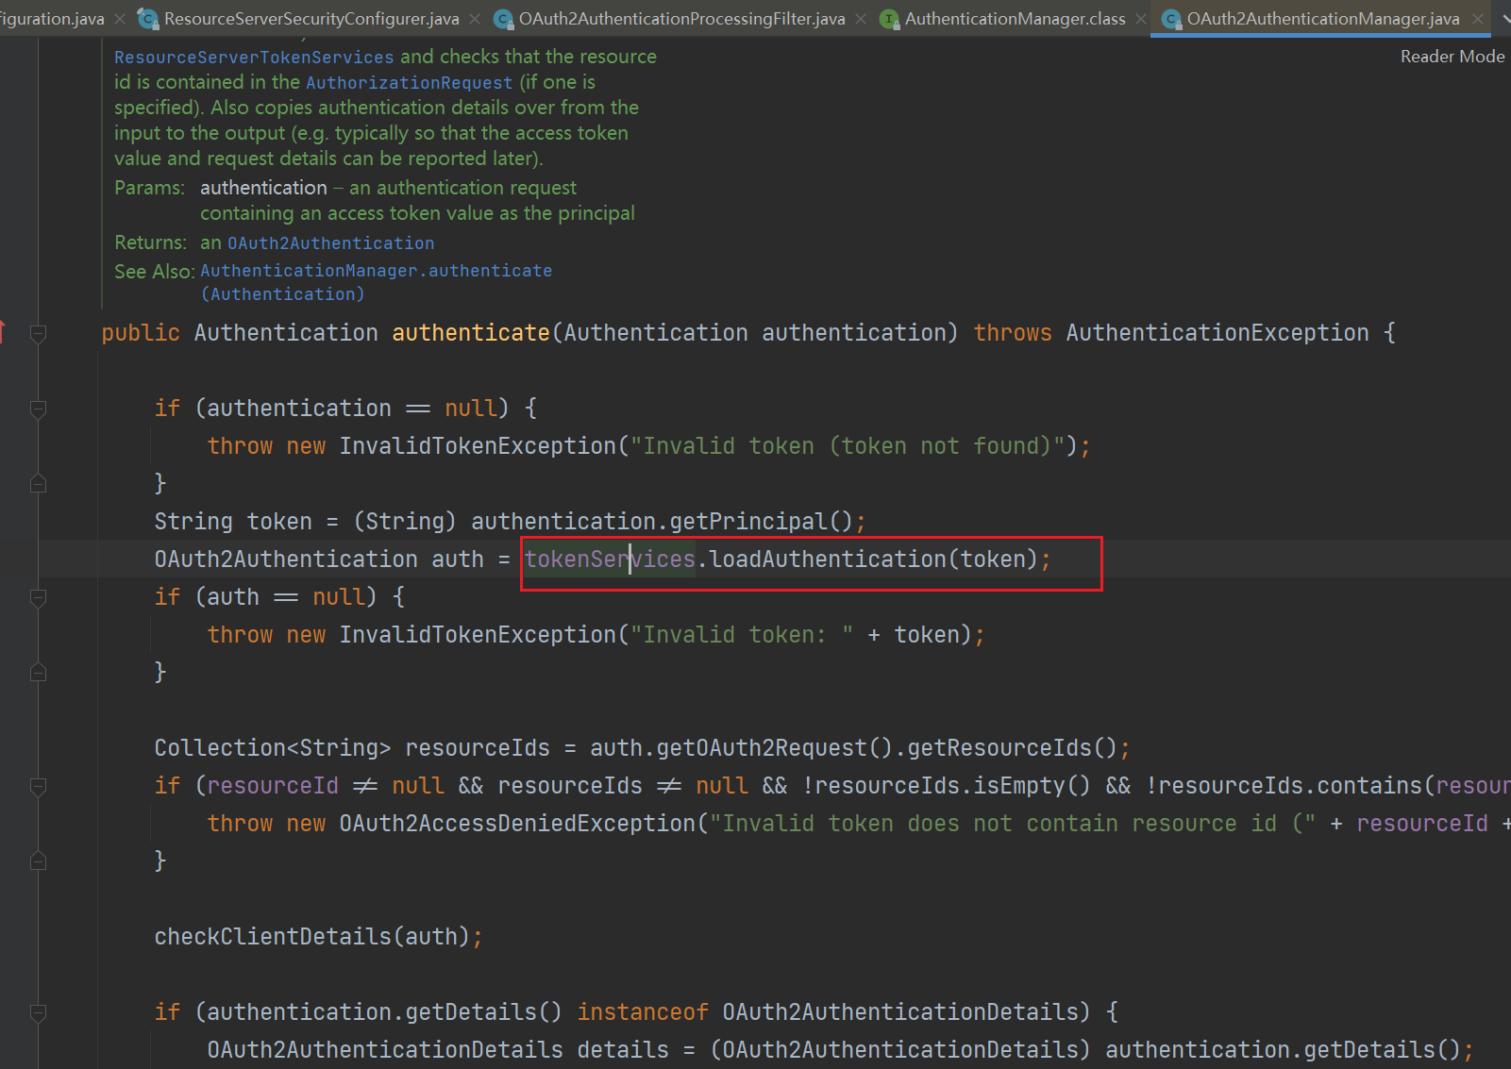Viewport: 1511px width, 1069px height.
Task: Click the OAuth2AuthenticationProcessingFilter.java tab file icon
Action: point(504,19)
